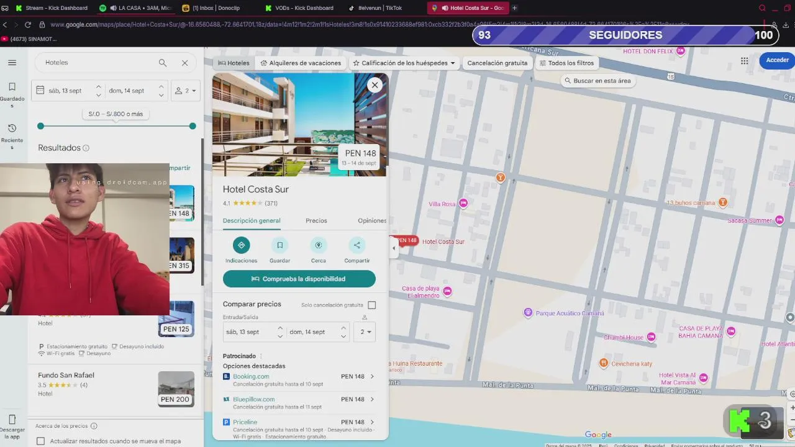Click Comprueba la disponibilidad button
Image resolution: width=795 pixels, height=447 pixels.
point(299,279)
